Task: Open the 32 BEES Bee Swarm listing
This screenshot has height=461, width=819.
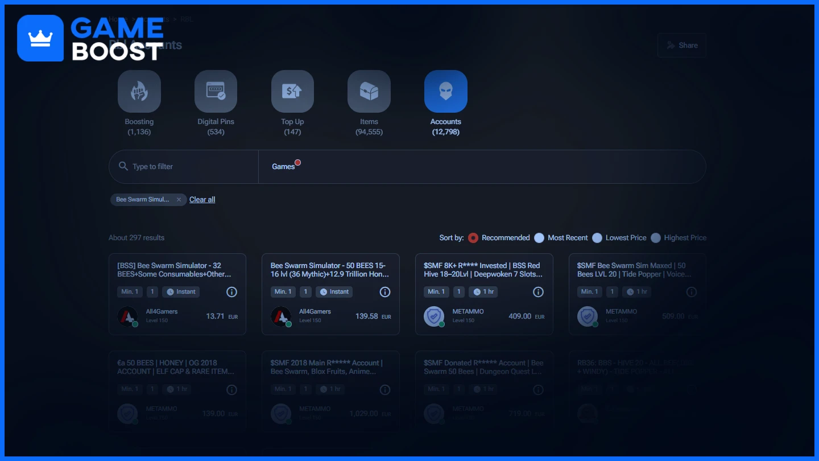Action: click(x=177, y=270)
